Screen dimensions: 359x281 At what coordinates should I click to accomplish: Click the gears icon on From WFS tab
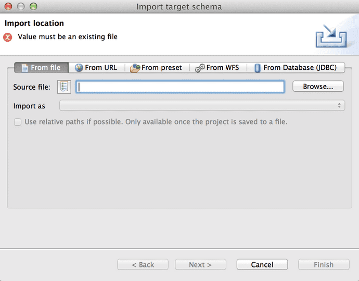[x=200, y=68]
